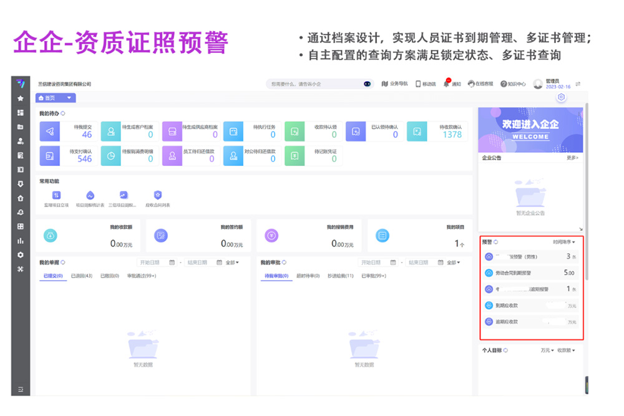Click the 在线客服 headset icon
Screen dimensions: 624x416
click(x=471, y=84)
